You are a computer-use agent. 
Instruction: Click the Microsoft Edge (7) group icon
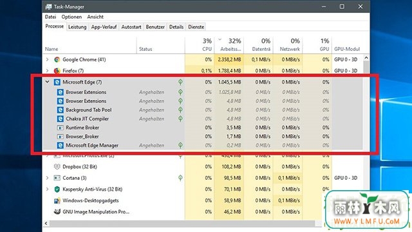57,82
